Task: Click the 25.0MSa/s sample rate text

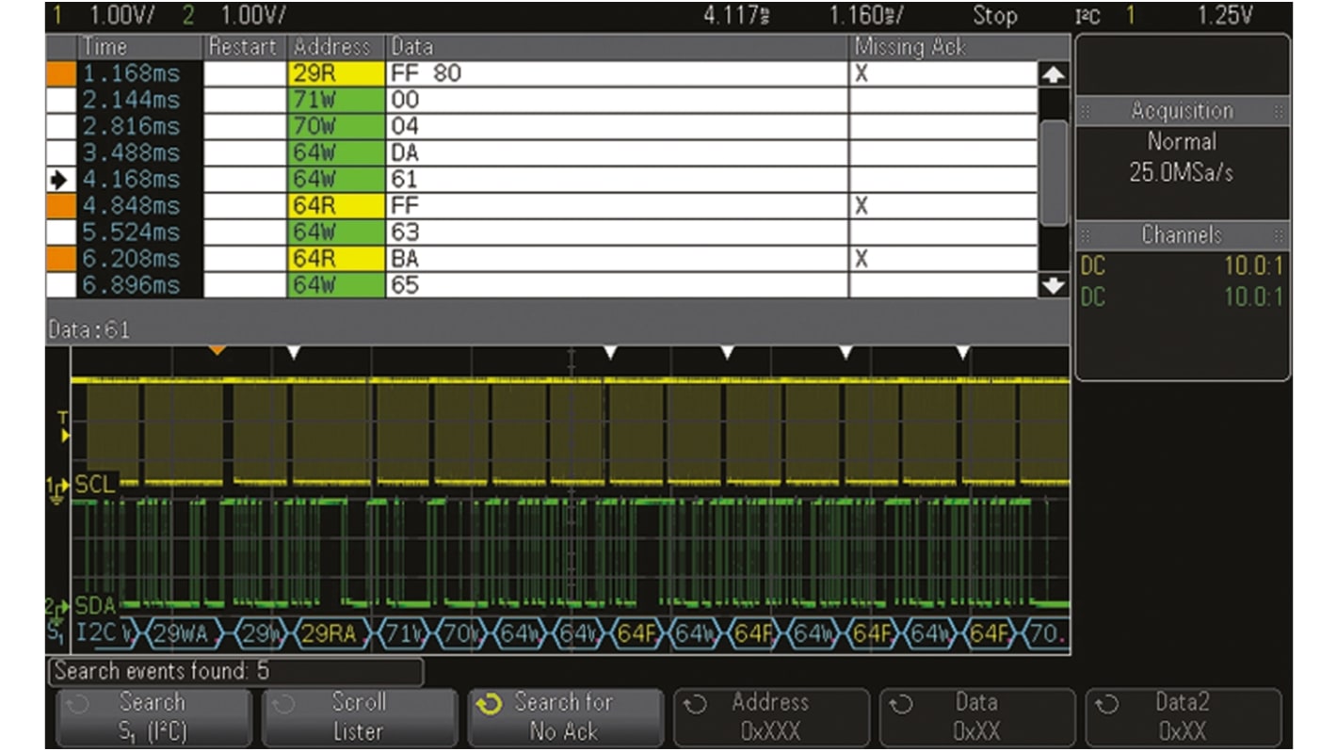Action: 1183,173
